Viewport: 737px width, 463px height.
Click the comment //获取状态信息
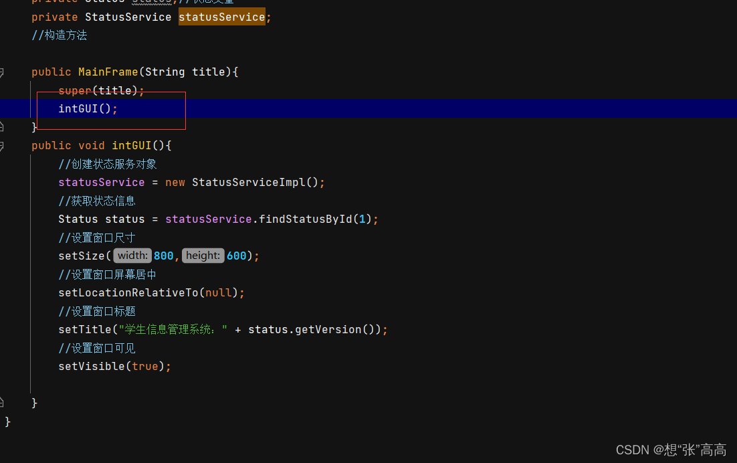pos(97,201)
